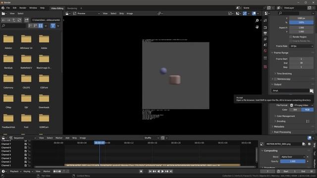Click the strip image type icon
The image size is (317, 178).
tap(262, 144)
